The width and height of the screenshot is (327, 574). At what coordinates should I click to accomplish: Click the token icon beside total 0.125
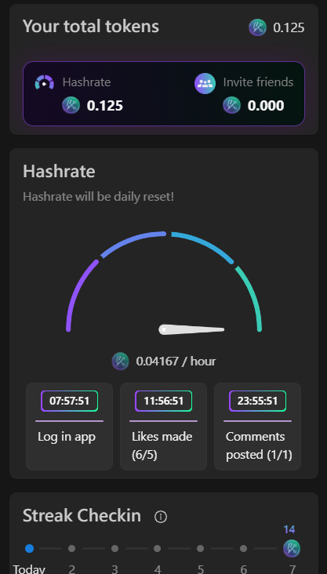point(257,27)
